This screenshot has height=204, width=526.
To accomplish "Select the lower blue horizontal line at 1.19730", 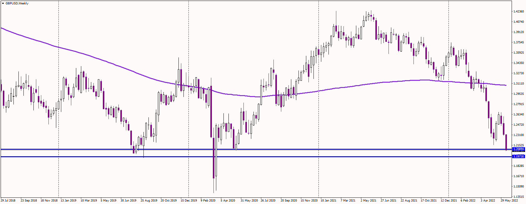I will point(256,157).
